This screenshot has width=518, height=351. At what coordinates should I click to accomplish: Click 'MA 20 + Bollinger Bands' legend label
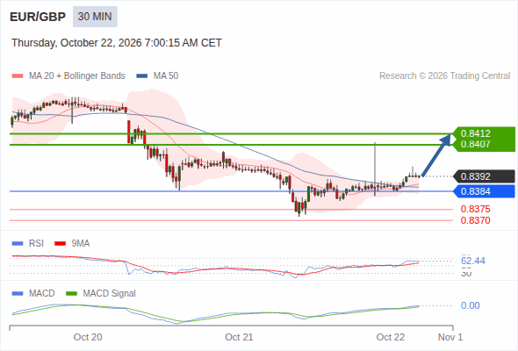(x=77, y=76)
